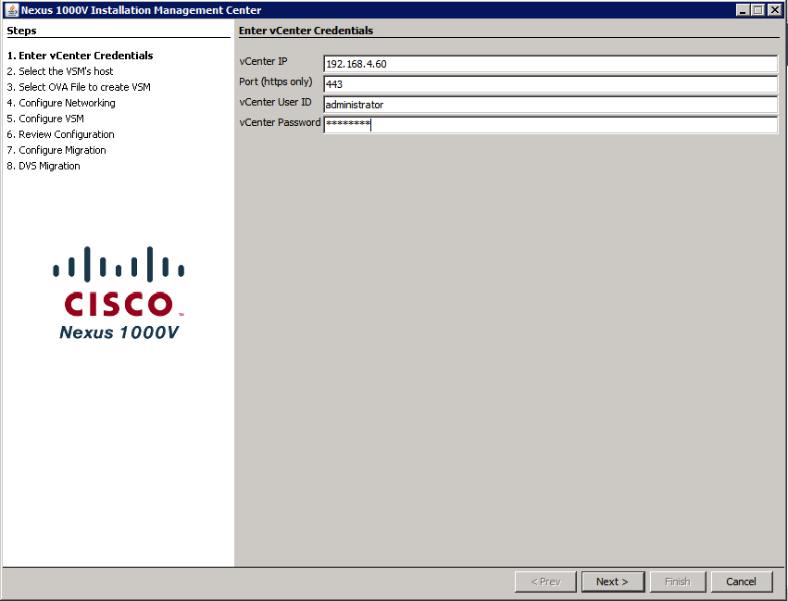The height and width of the screenshot is (601, 788).
Task: Minimize the Installation Management Center window
Action: point(743,10)
